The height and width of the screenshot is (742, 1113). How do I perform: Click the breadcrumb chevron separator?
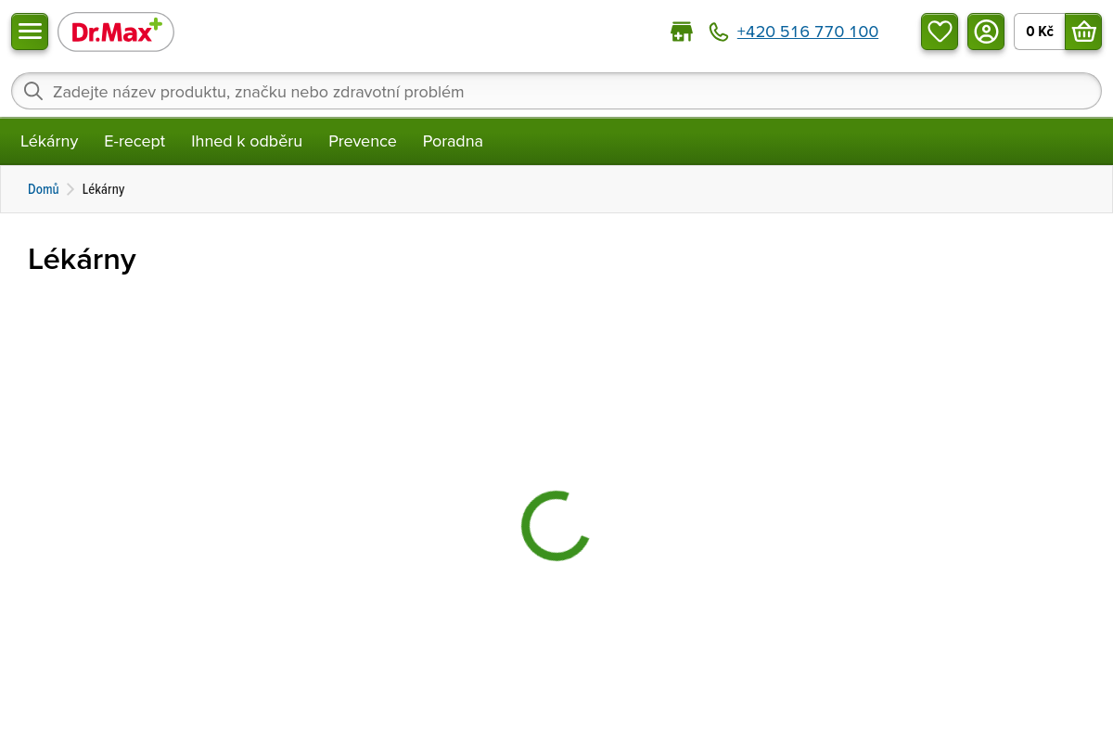tap(70, 189)
